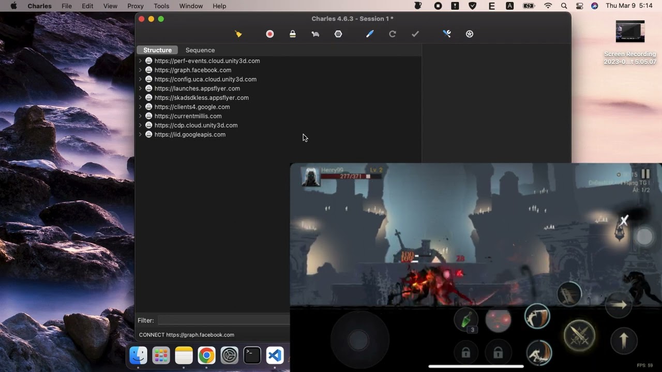Expand launches.appsflyer.com node
Screen dimensions: 662x372
pos(140,88)
